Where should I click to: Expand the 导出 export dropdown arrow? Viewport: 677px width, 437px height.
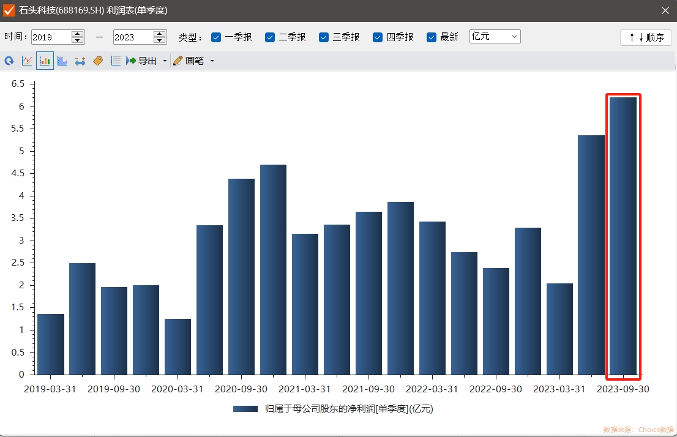165,61
